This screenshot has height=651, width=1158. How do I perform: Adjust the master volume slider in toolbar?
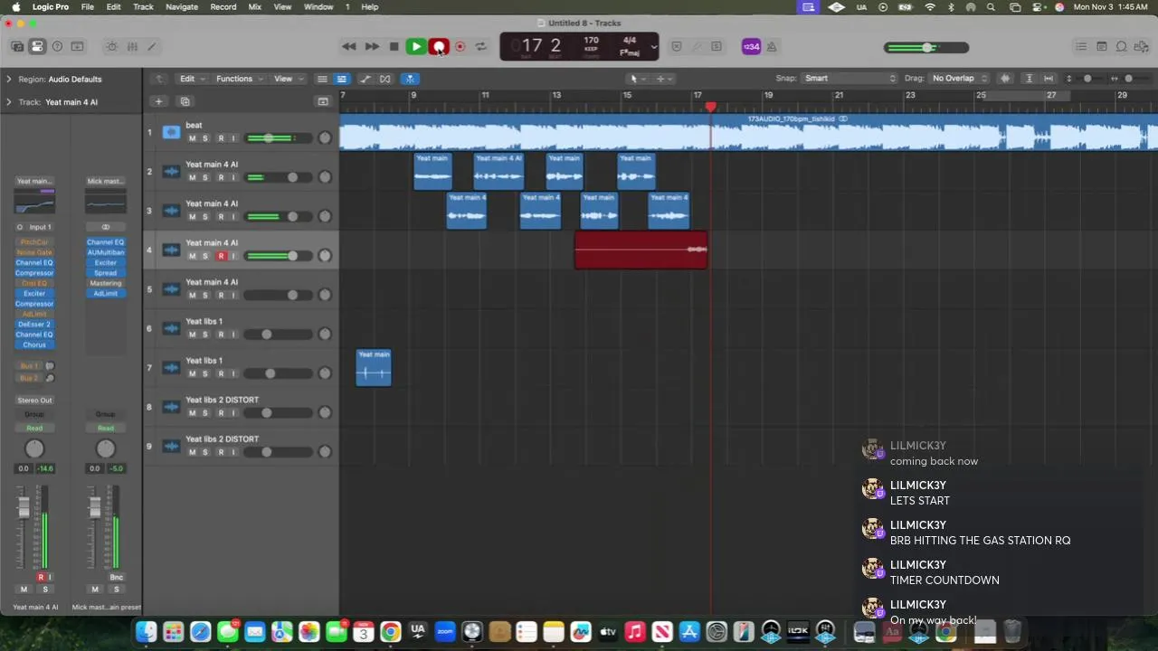pos(926,47)
